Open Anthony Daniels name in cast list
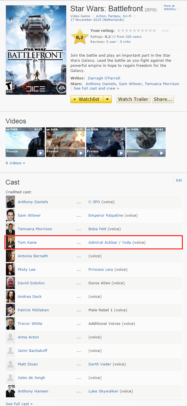Screen dimensions: 187x406 [33, 202]
